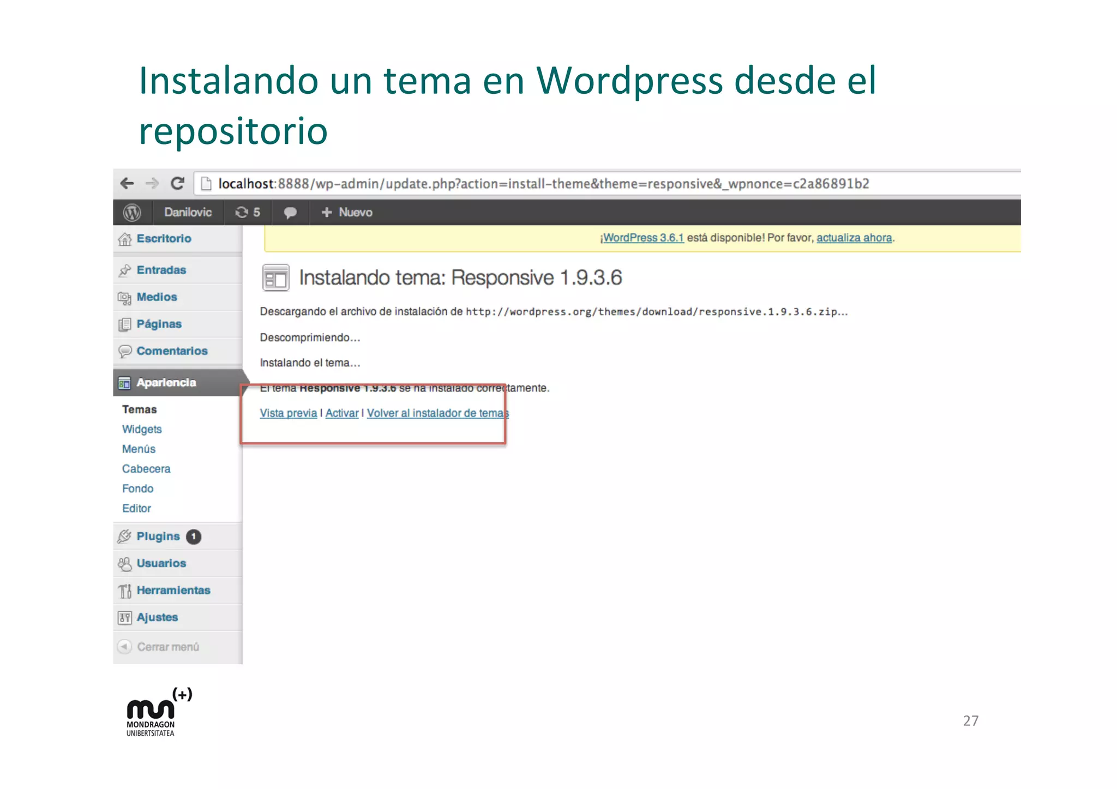This screenshot has height=789, width=1117.
Task: Open Editor under Apariencia
Action: [x=136, y=508]
